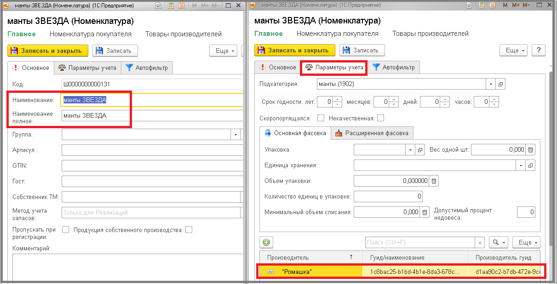Open Единица хранения item with open-form icon

pos(530,165)
